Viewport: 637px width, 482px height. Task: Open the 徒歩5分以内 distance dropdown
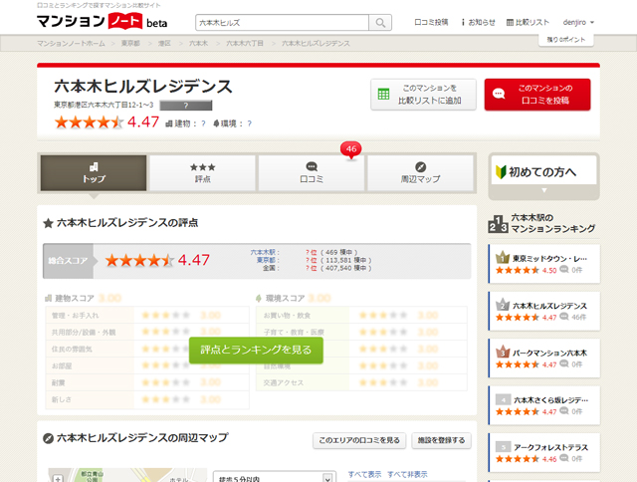[275, 477]
